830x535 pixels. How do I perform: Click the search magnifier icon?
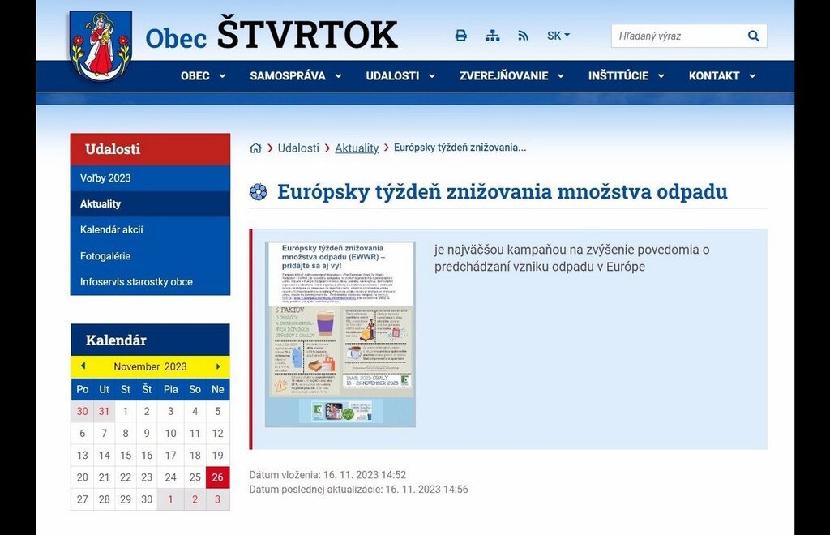[754, 36]
